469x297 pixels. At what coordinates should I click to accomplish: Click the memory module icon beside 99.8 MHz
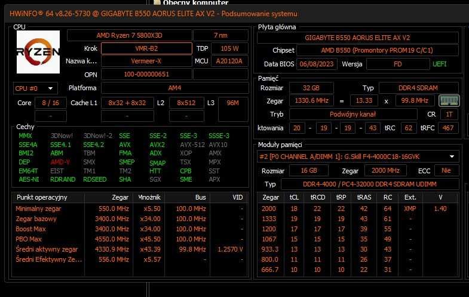(x=449, y=101)
